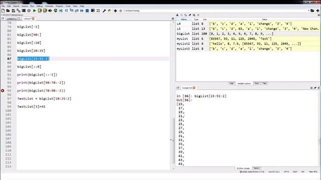Select the History bottom tab
321x180 pixels.
tap(256, 168)
